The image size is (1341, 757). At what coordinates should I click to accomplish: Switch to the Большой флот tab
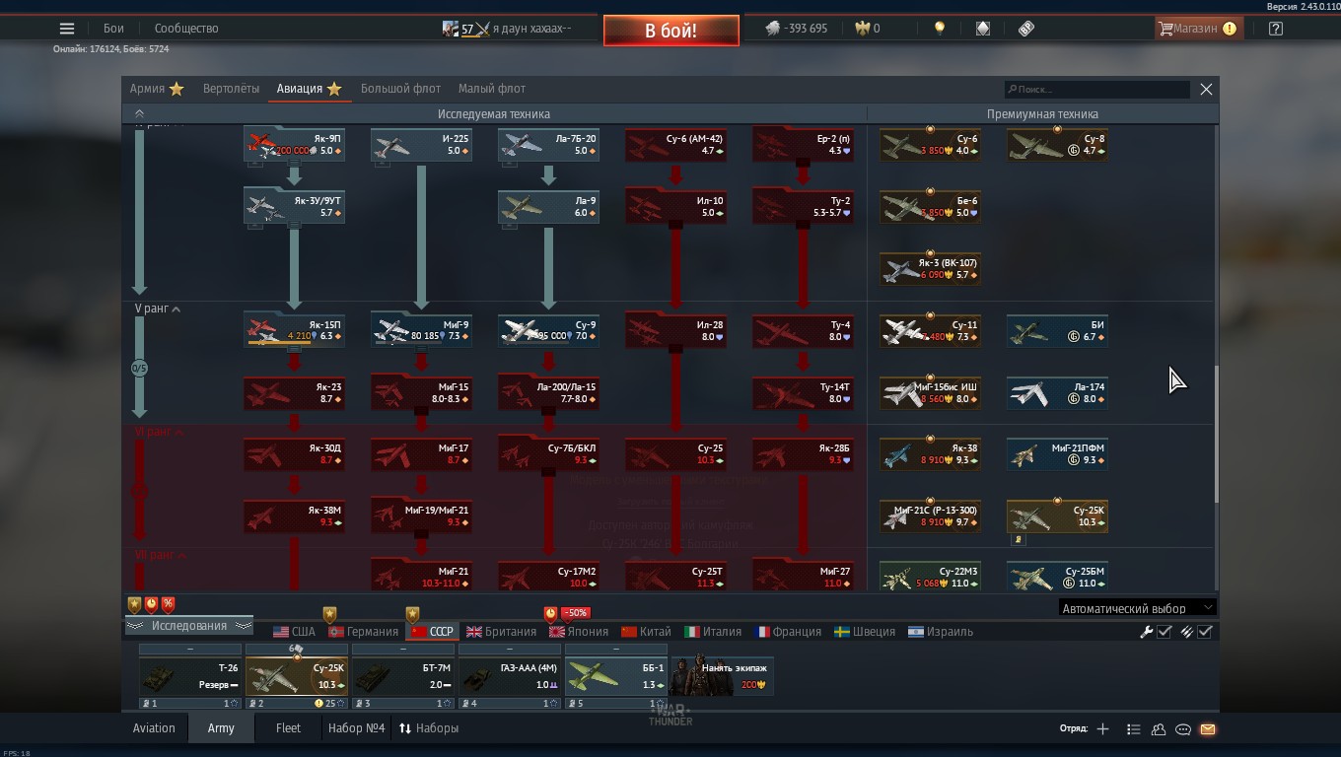400,89
